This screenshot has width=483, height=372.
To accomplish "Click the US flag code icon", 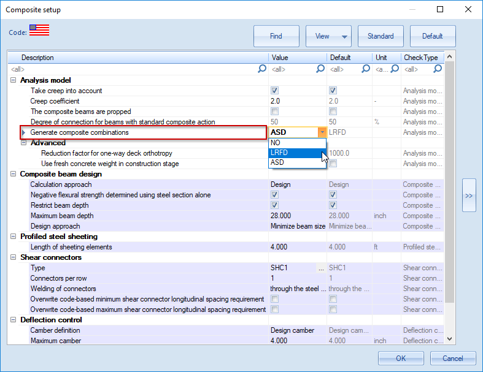I will tap(39, 31).
